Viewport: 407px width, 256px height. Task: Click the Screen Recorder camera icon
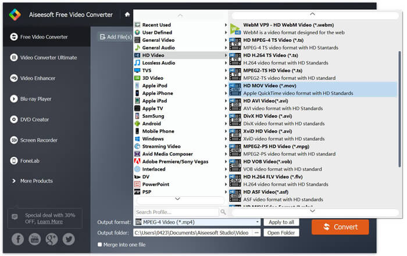14,140
